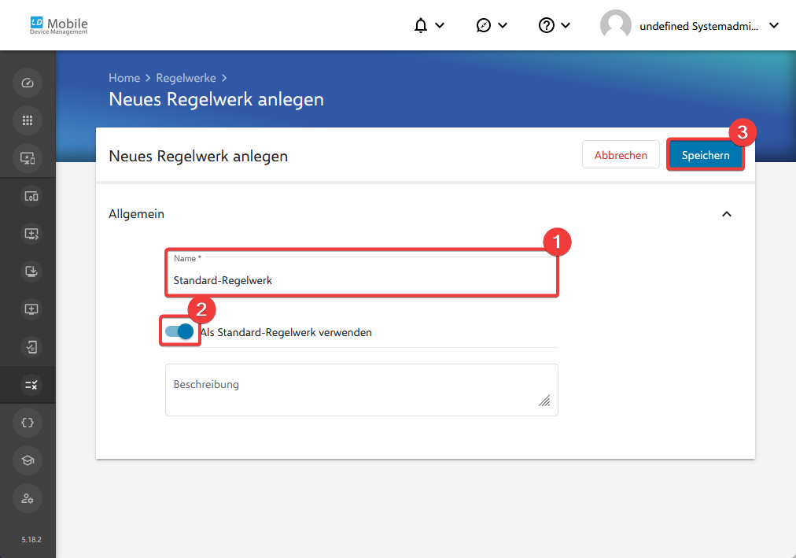Go to Regelwerke breadcrumb
This screenshot has width=796, height=558.
point(186,78)
